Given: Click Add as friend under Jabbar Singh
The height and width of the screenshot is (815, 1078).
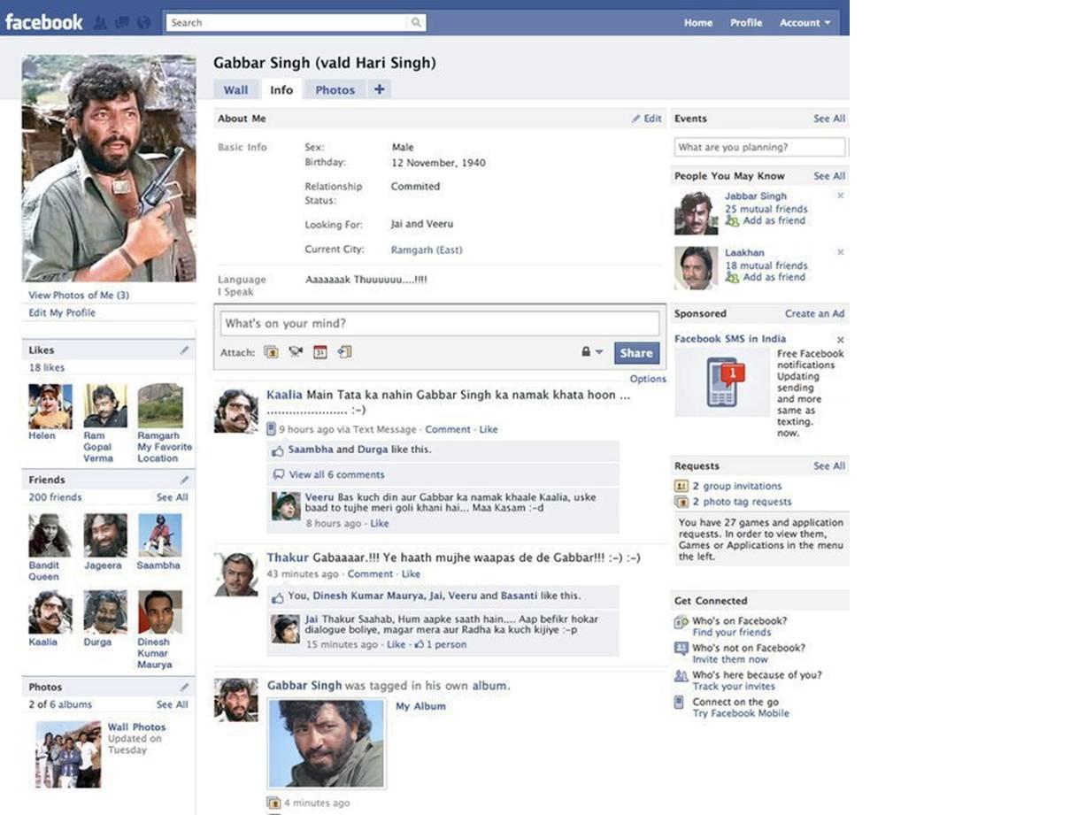Looking at the screenshot, I should 774,220.
